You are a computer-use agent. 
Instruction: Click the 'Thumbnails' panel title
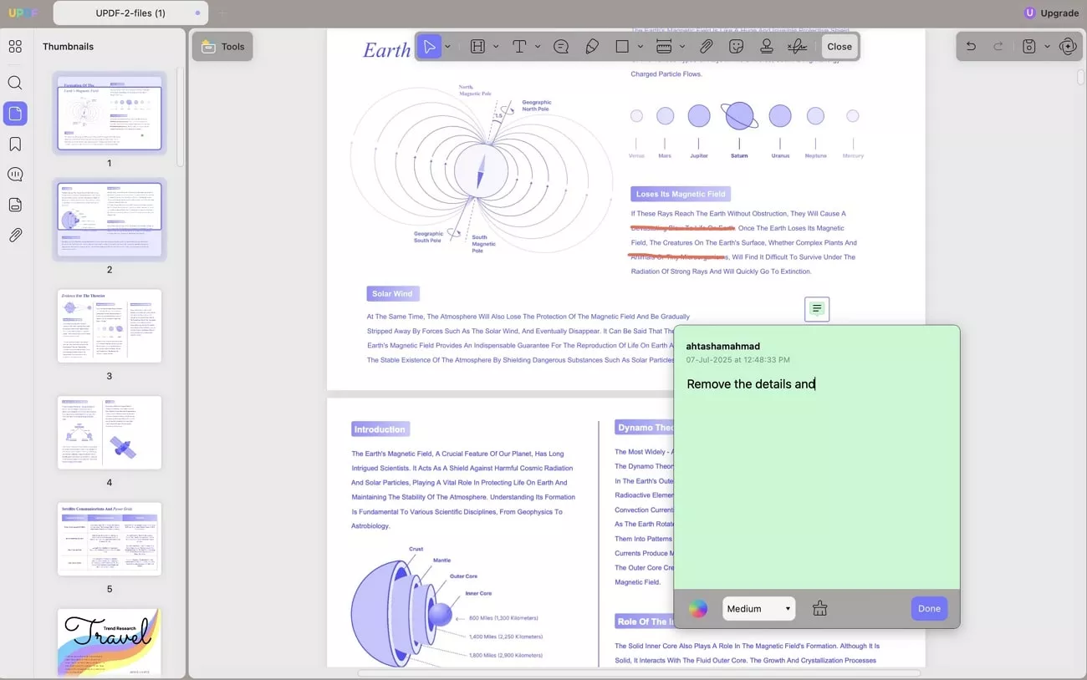point(69,47)
